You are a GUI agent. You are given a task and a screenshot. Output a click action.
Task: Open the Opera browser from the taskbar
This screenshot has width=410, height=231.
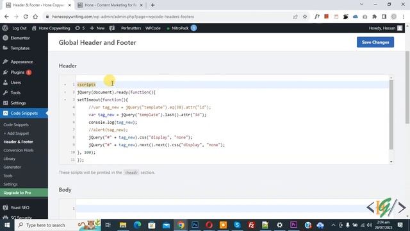(209, 225)
